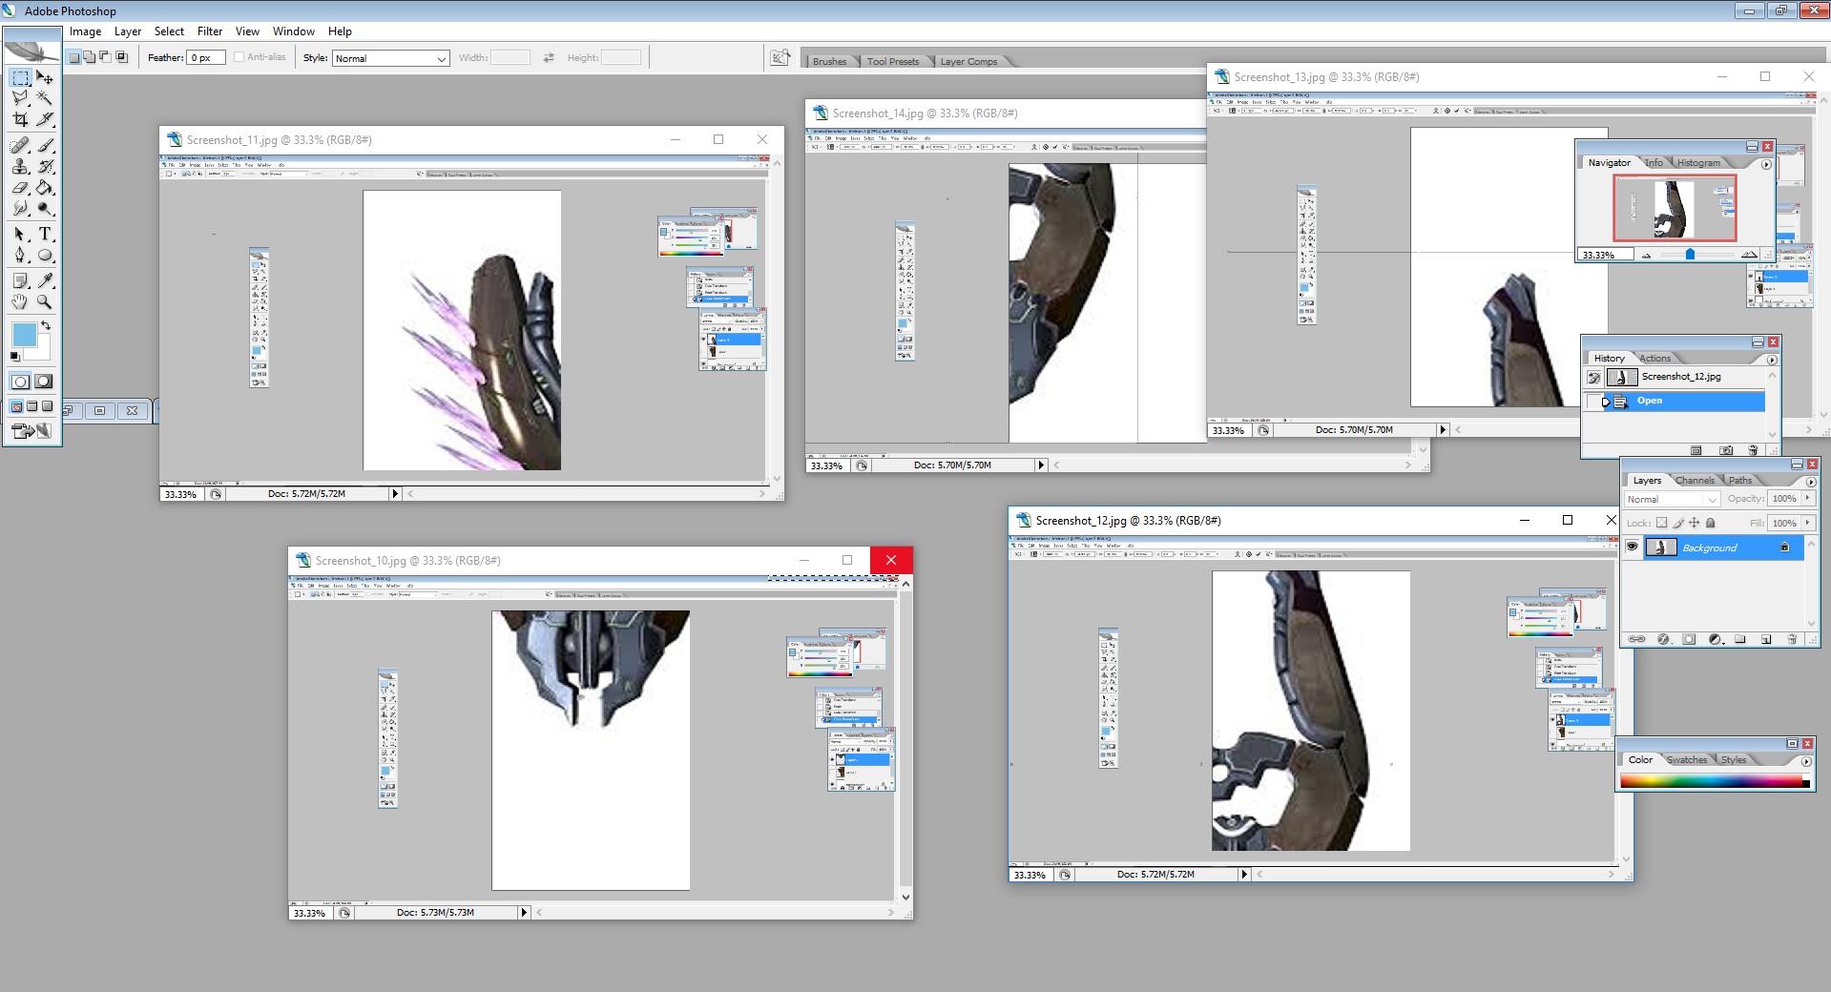Open the Brushes palette well tab
The image size is (1831, 992).
pos(829,61)
